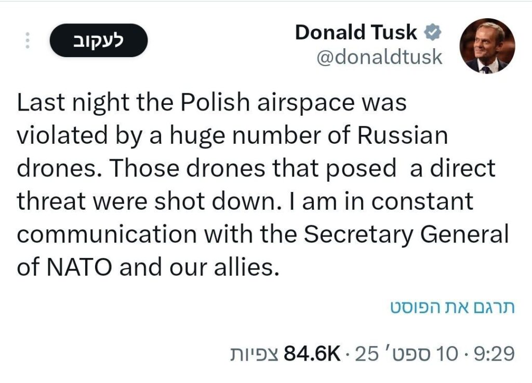This screenshot has width=532, height=383.
Task: Click the Donald Tusk display name
Action: (x=356, y=33)
